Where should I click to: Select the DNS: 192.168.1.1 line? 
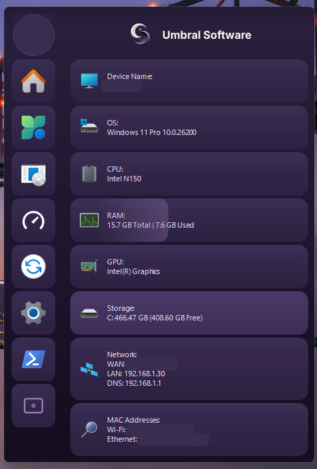tap(134, 383)
